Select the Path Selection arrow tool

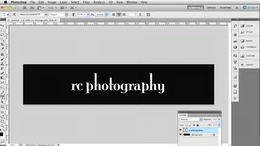tap(2, 102)
